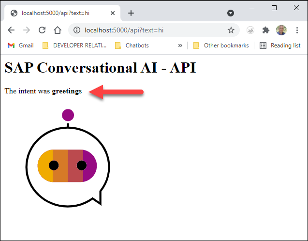The image size is (308, 241).
Task: Close the localhost:5000 tab
Action: point(113,13)
